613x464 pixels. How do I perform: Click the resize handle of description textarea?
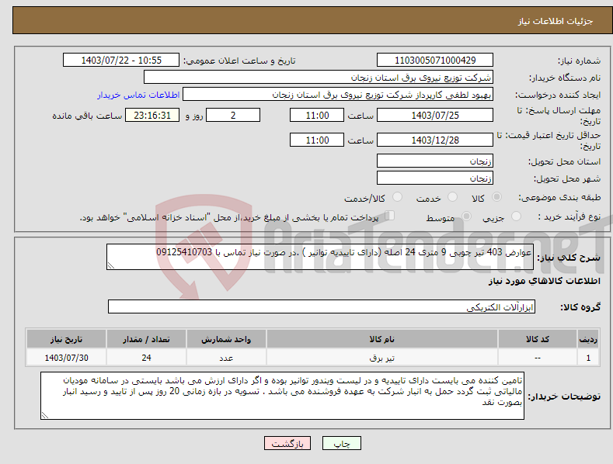pyautogui.click(x=111, y=265)
